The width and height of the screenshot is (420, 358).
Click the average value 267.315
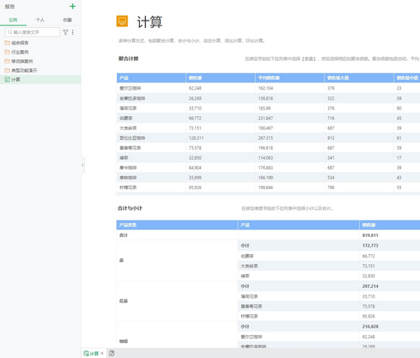click(265, 138)
